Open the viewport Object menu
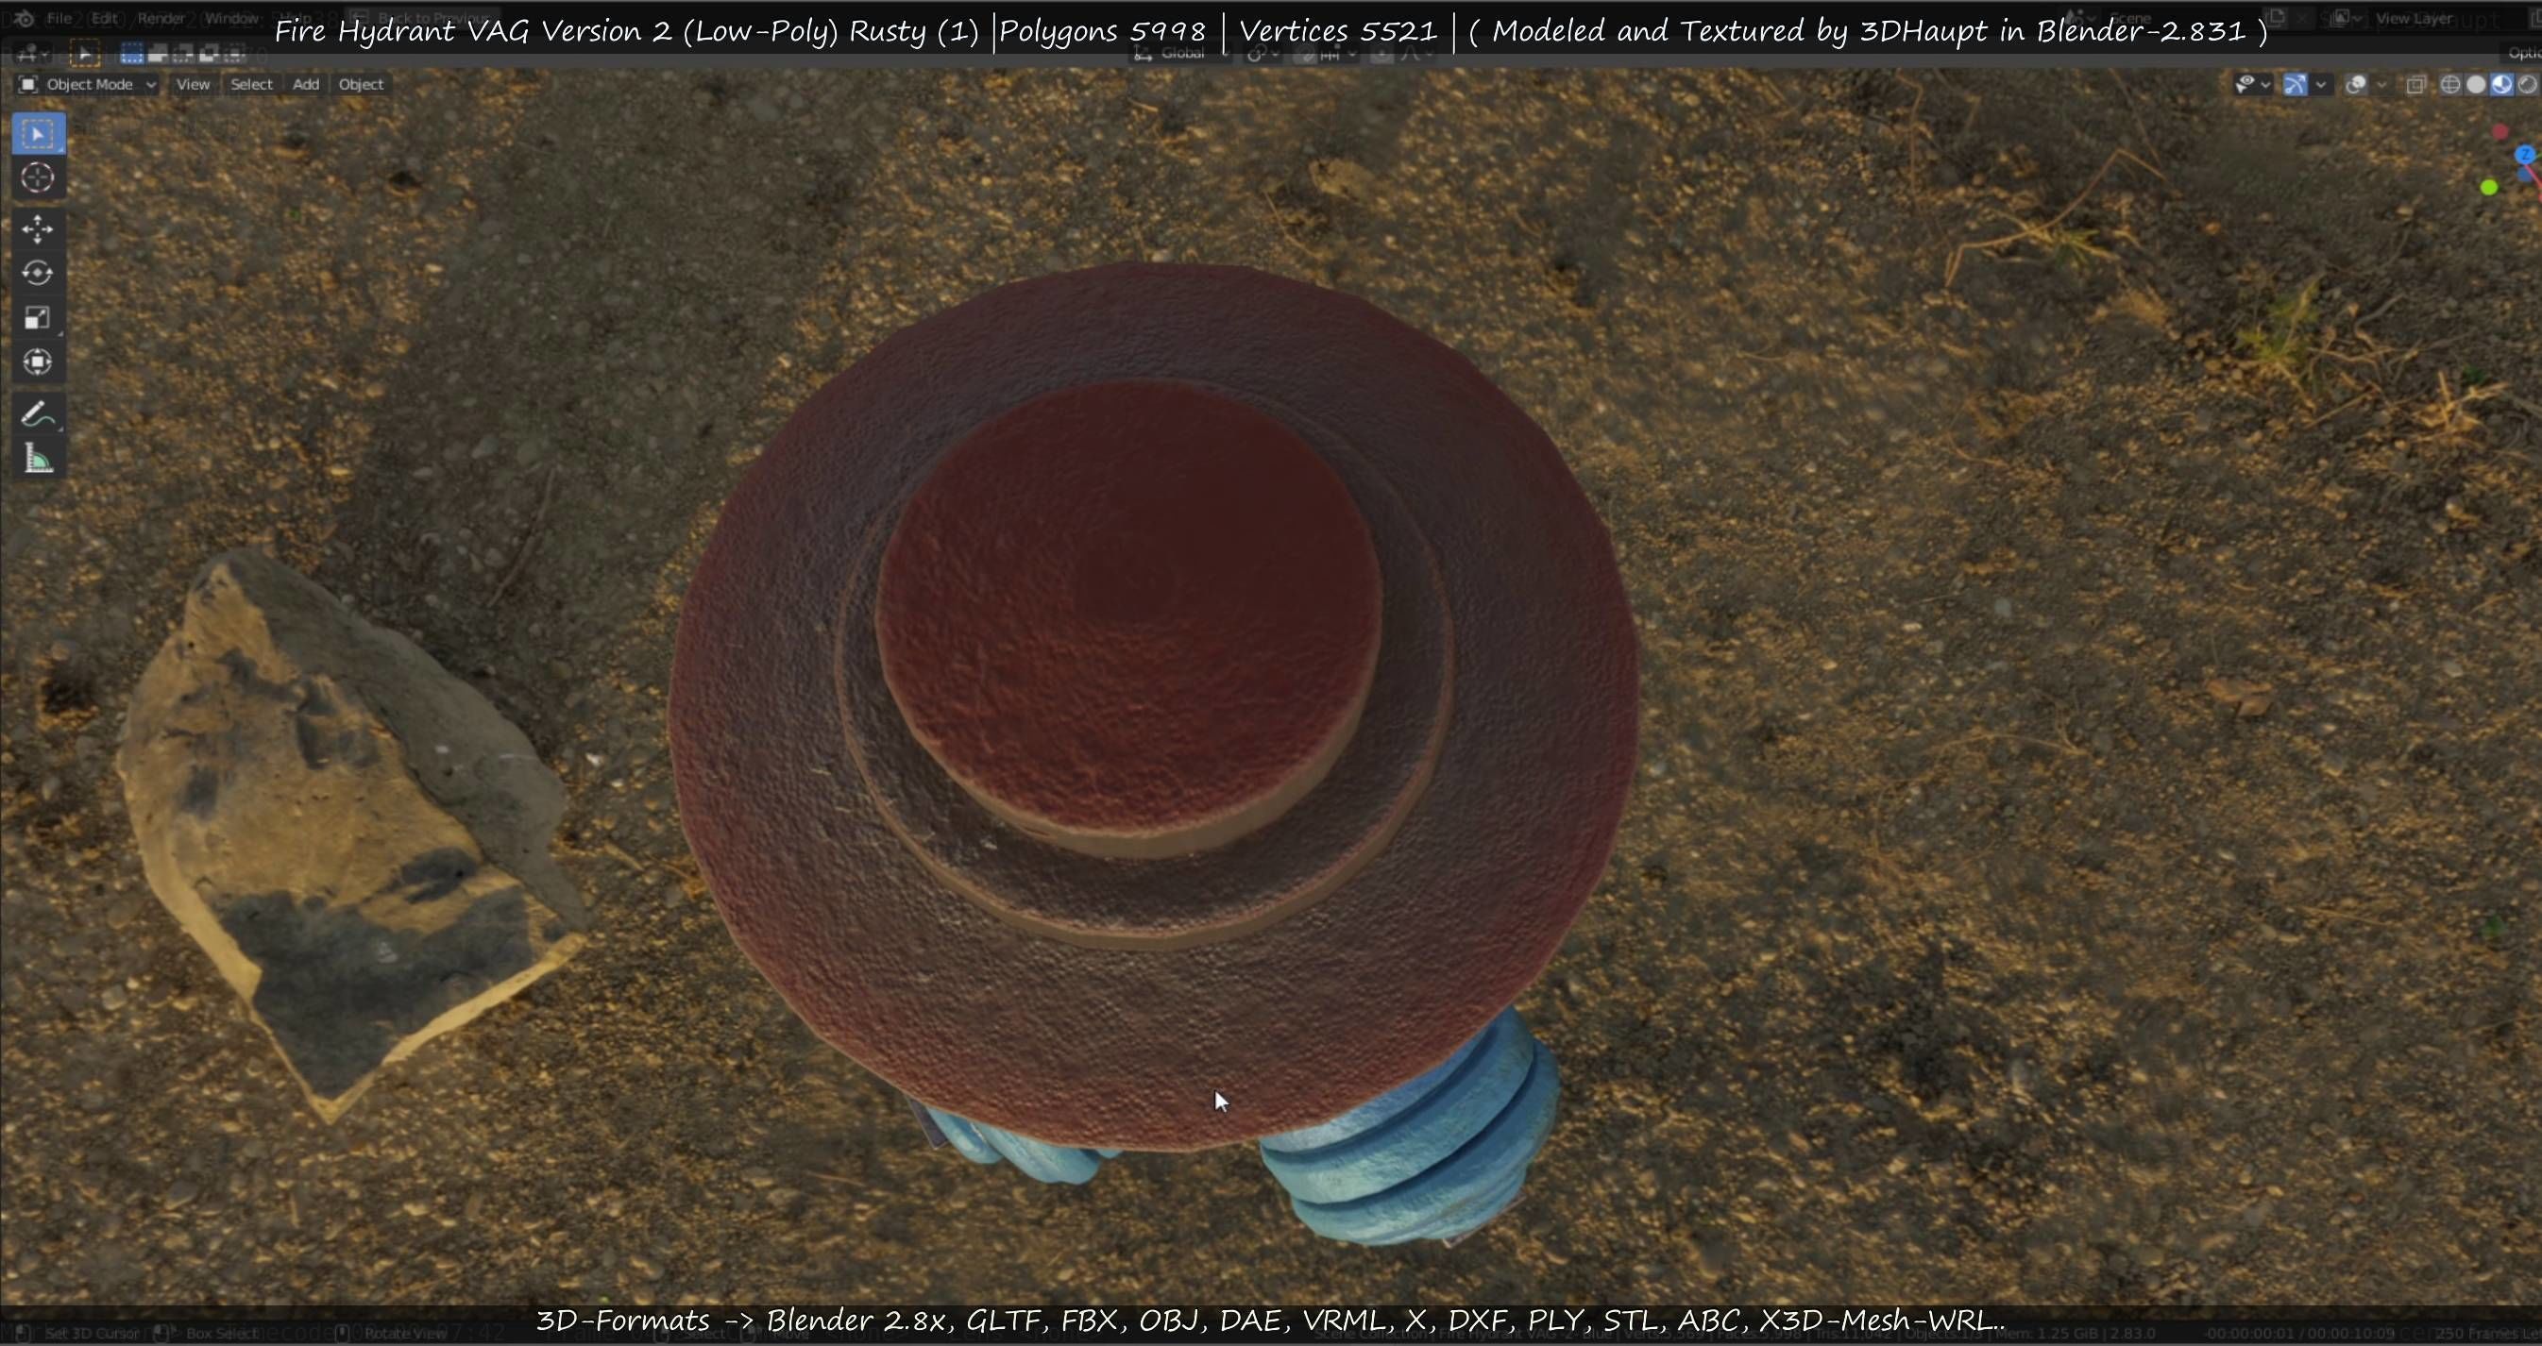Image resolution: width=2542 pixels, height=1346 pixels. (x=361, y=85)
